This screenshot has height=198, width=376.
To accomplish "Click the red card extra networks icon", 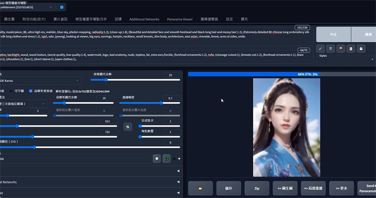I will coord(340,49).
